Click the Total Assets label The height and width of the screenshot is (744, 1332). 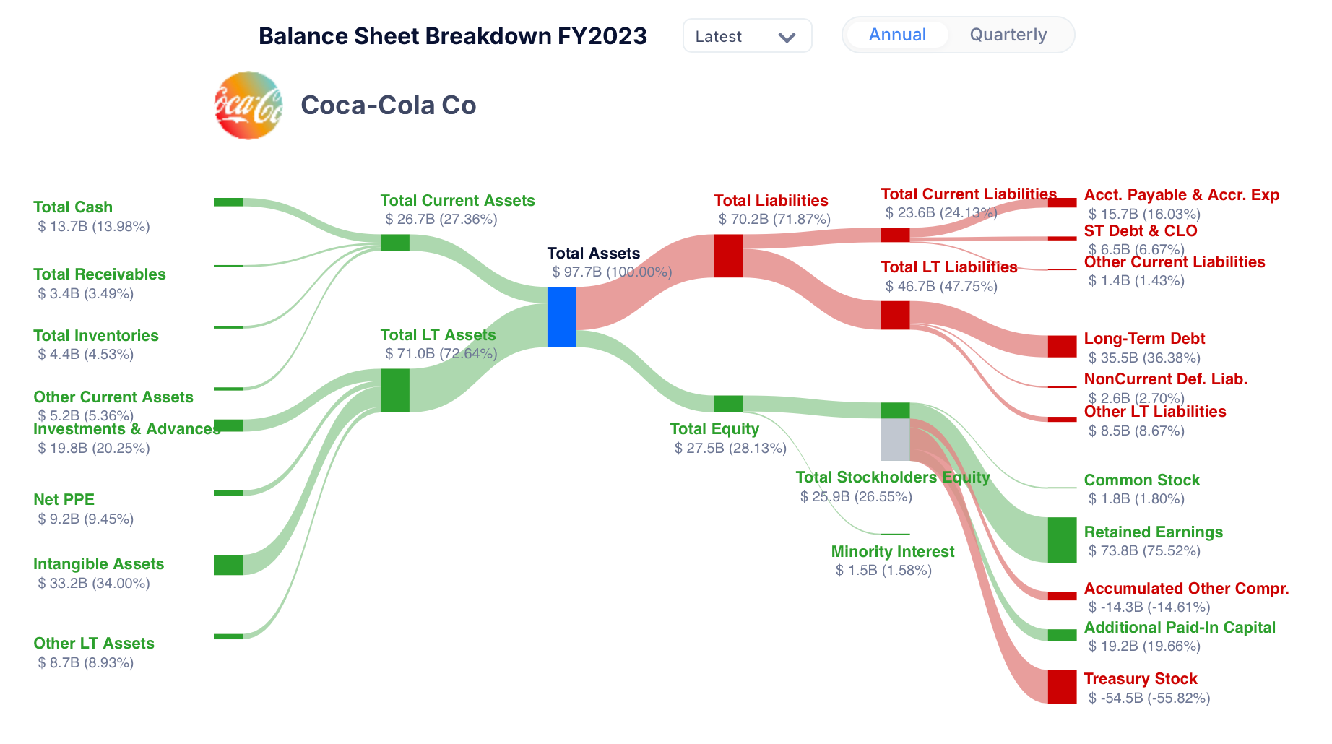(594, 254)
